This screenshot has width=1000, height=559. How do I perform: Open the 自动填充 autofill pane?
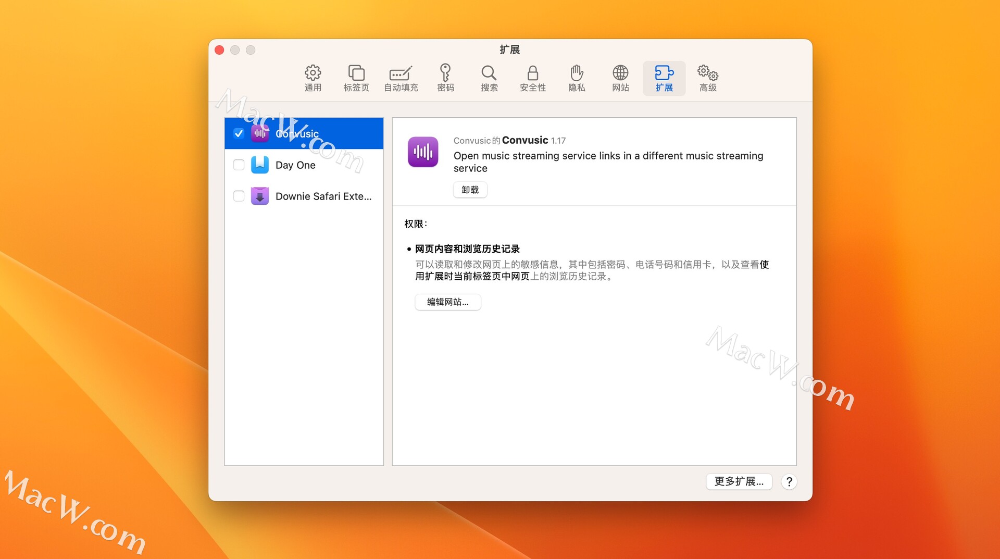click(x=401, y=78)
